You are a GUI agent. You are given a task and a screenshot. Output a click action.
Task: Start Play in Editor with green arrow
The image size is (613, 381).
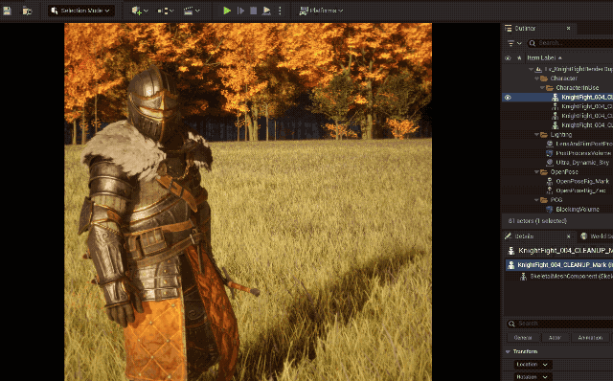point(227,11)
